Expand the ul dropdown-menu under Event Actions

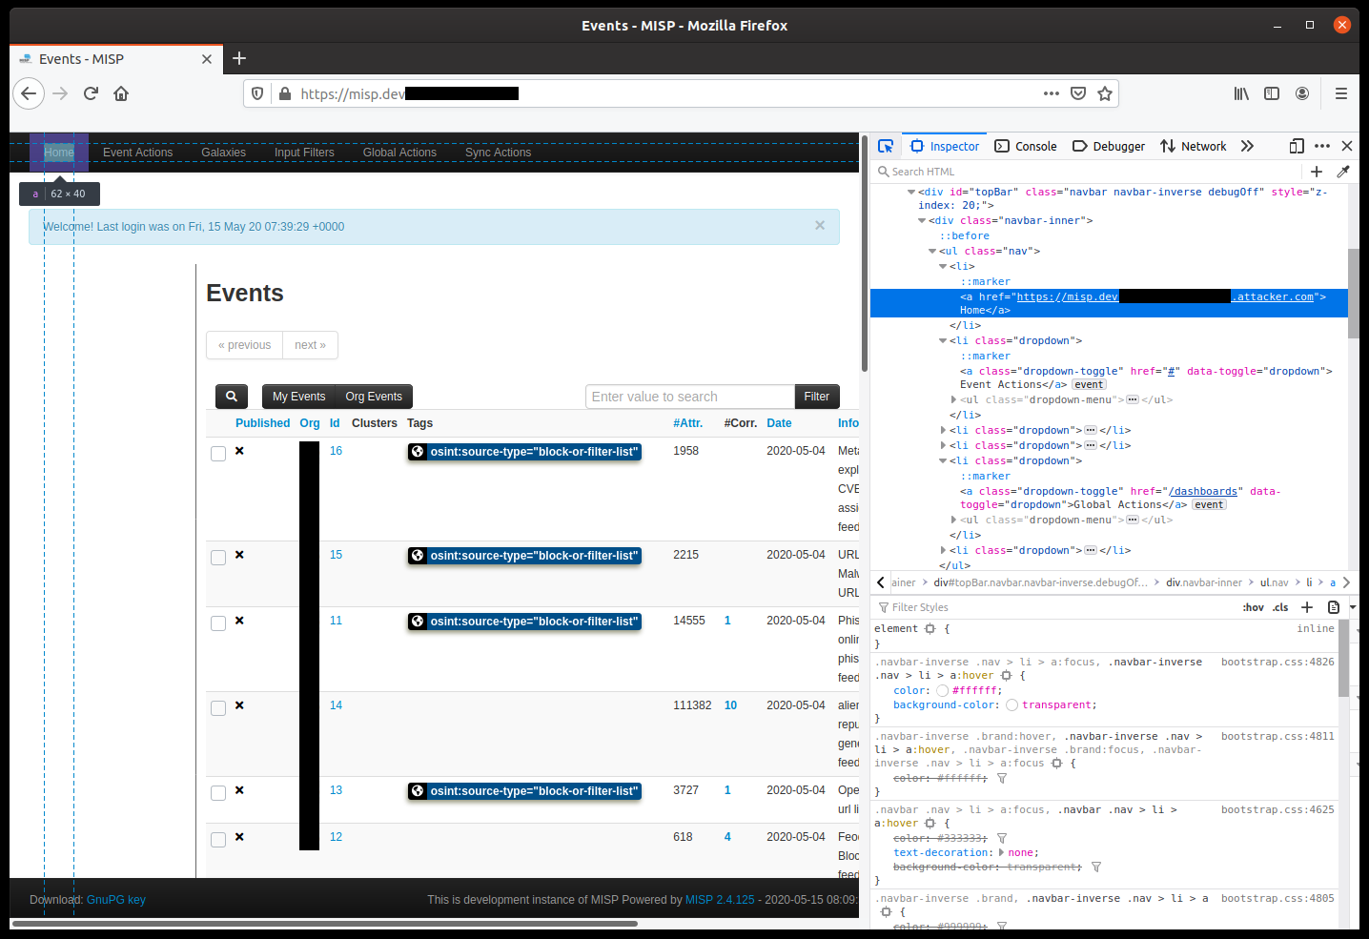point(953,399)
